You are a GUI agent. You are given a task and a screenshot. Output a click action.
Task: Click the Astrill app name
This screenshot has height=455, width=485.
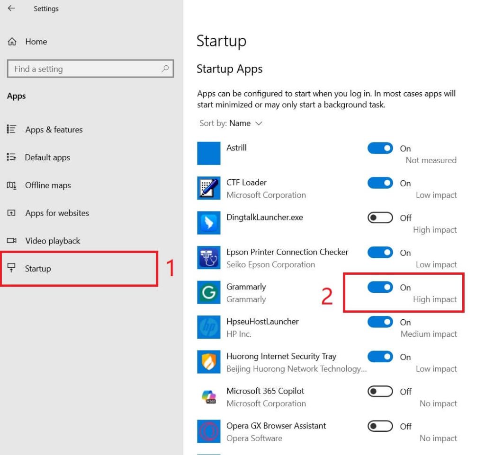236,148
